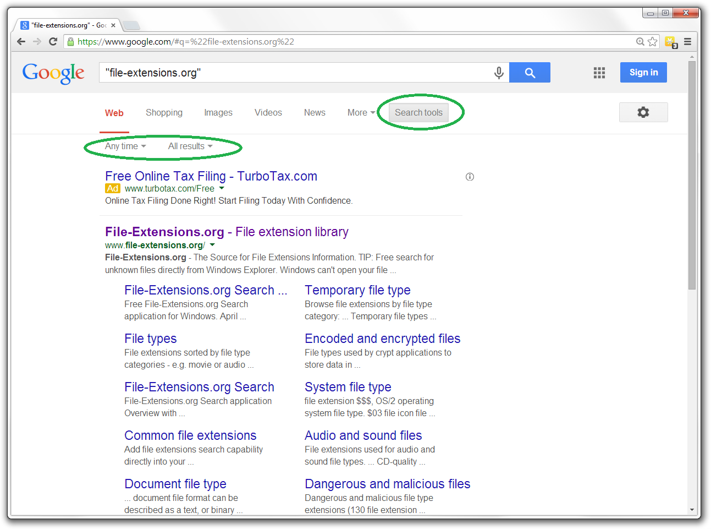Image resolution: width=711 pixels, height=529 pixels.
Task: Open the Any time filter dropdown
Action: pyautogui.click(x=124, y=146)
